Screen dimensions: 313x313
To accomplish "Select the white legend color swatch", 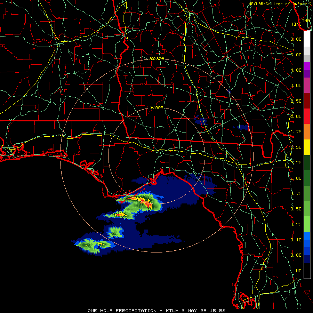I will 307,39.
